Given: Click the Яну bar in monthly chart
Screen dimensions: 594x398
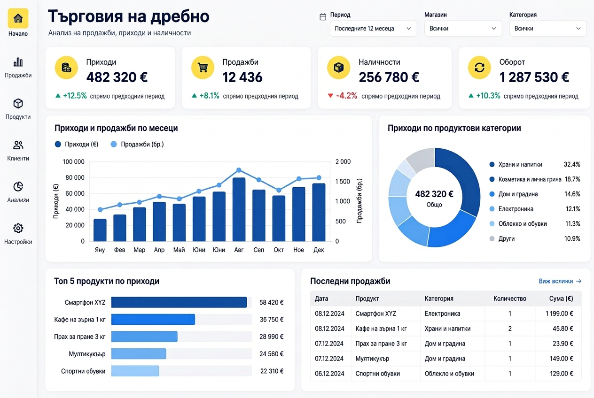Looking at the screenshot, I should (x=100, y=230).
